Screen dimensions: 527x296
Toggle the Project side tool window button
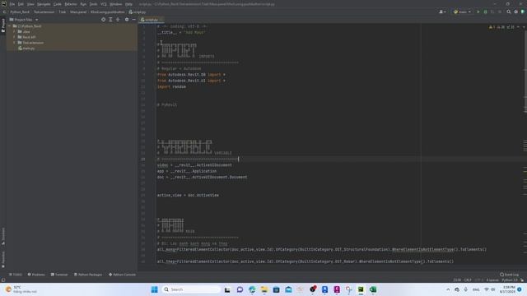(x=3, y=25)
